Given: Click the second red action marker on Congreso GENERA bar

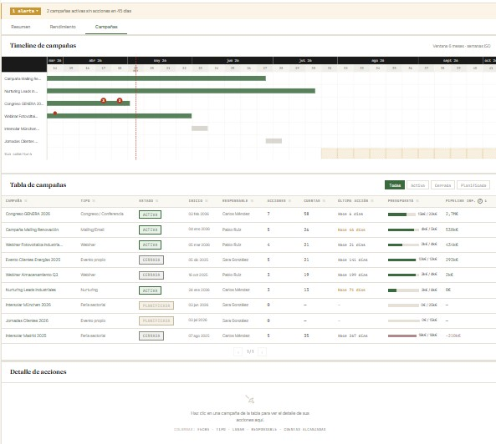Looking at the screenshot, I should coord(120,100).
